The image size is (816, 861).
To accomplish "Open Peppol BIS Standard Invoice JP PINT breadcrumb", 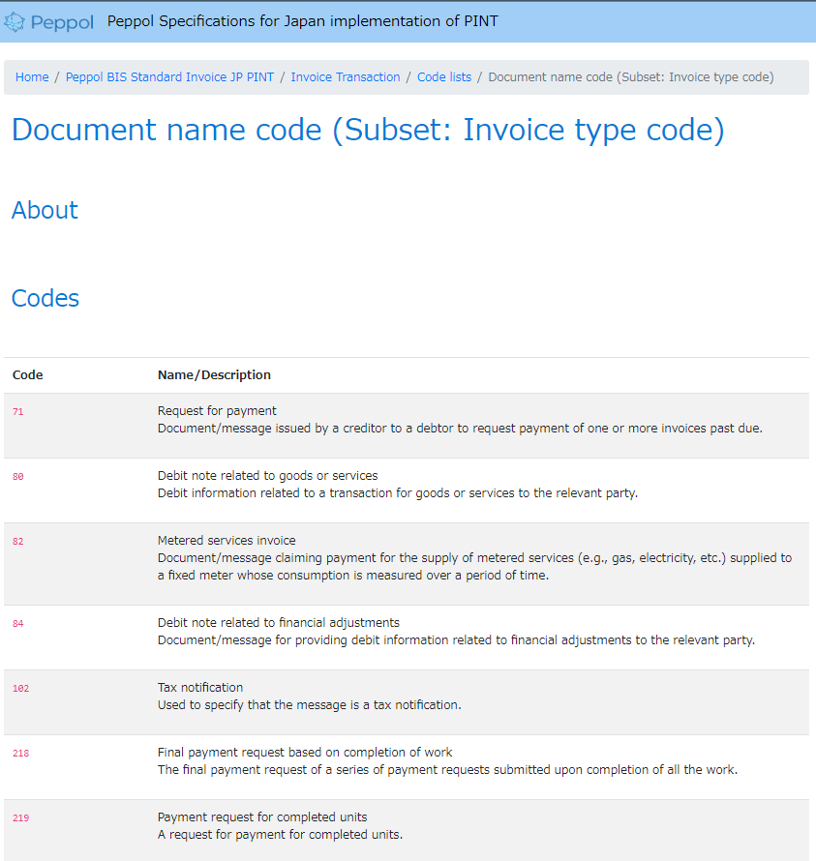I will pos(169,76).
